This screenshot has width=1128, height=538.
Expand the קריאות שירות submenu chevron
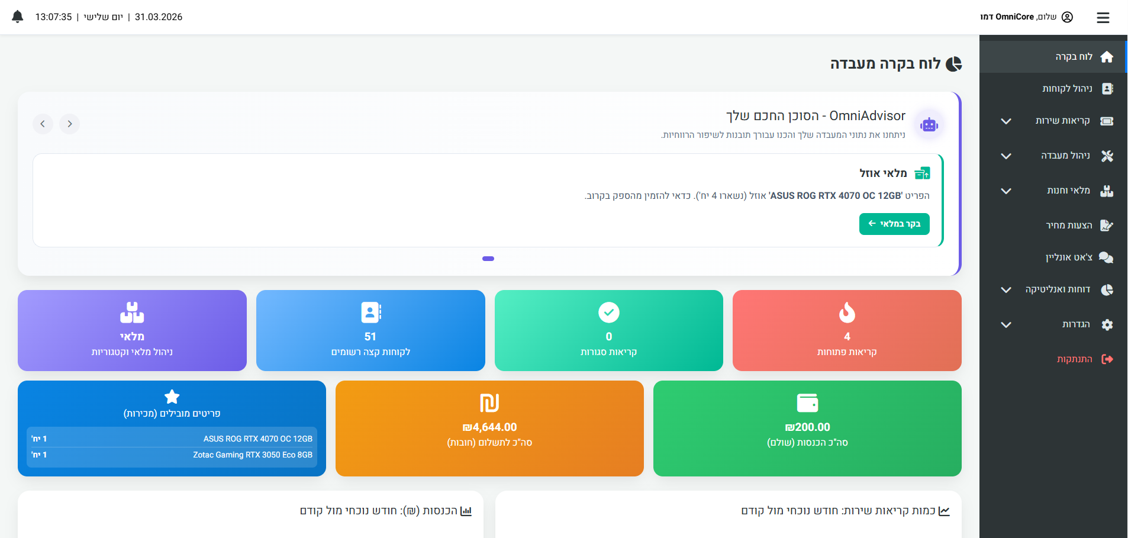[1006, 121]
